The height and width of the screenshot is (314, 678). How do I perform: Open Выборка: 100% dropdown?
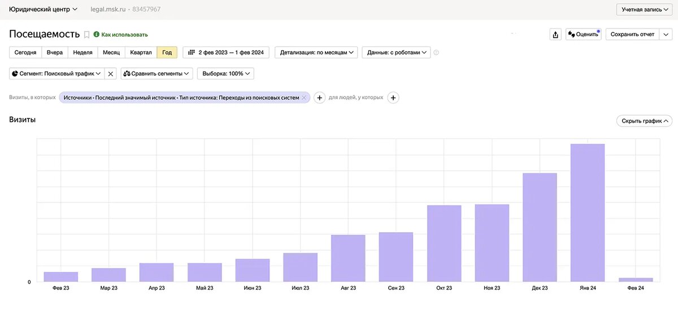225,73
